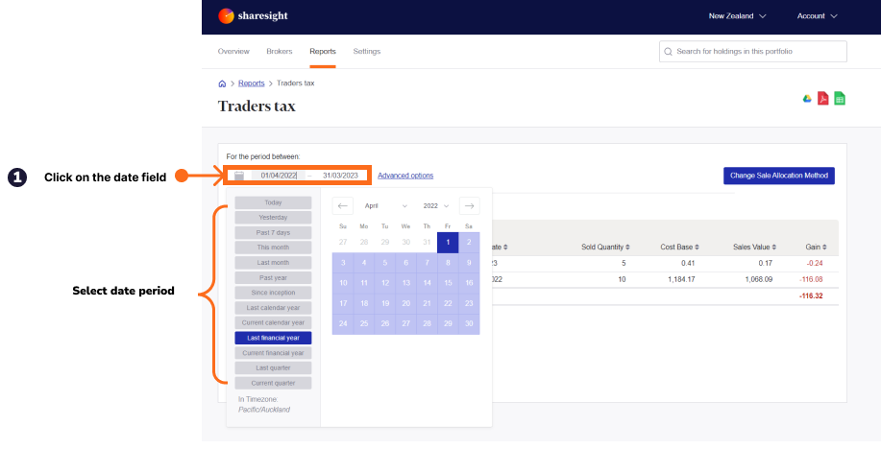Sort by Gain column
This screenshot has height=449, width=881.
tap(817, 247)
